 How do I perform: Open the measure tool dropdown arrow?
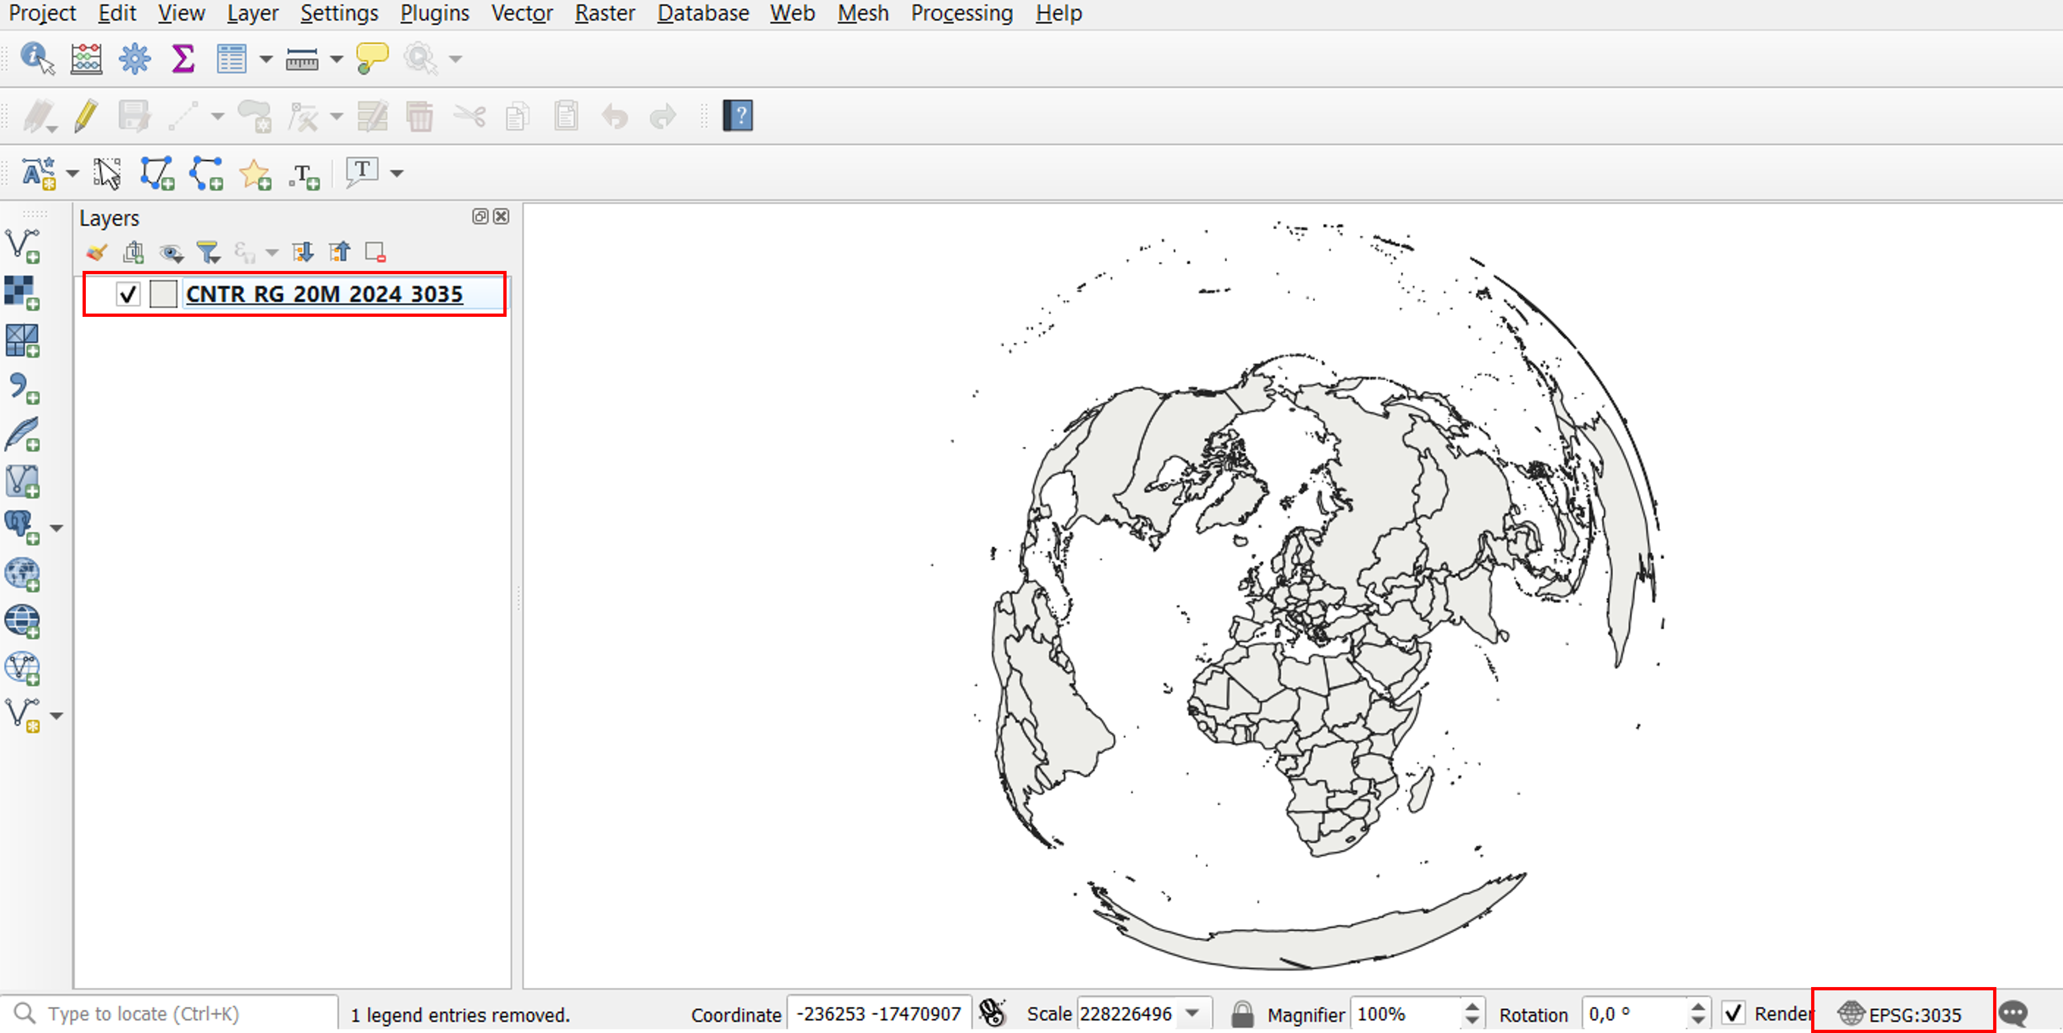coord(336,59)
